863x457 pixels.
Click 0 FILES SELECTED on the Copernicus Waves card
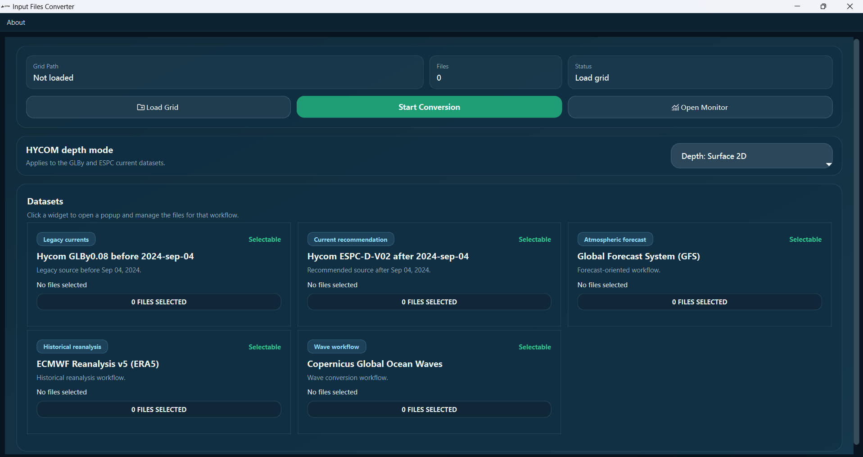pos(429,409)
